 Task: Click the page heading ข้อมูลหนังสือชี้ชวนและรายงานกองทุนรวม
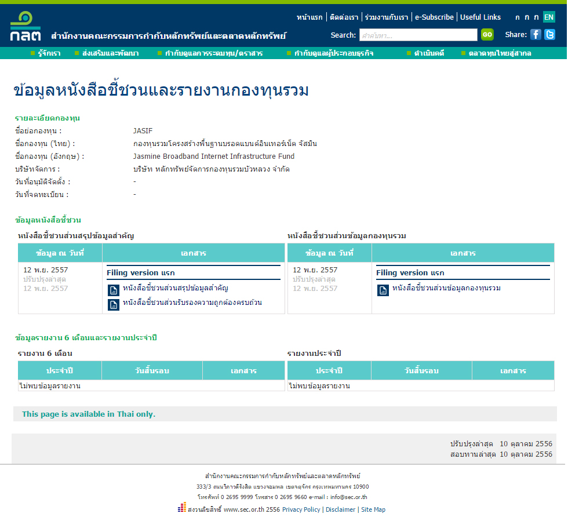pyautogui.click(x=161, y=90)
